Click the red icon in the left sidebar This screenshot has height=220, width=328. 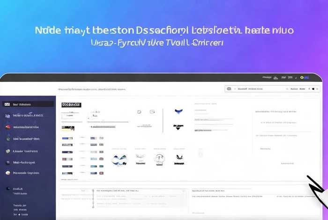pyautogui.click(x=7, y=127)
